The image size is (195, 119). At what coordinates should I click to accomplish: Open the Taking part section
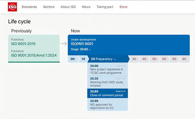point(105,7)
